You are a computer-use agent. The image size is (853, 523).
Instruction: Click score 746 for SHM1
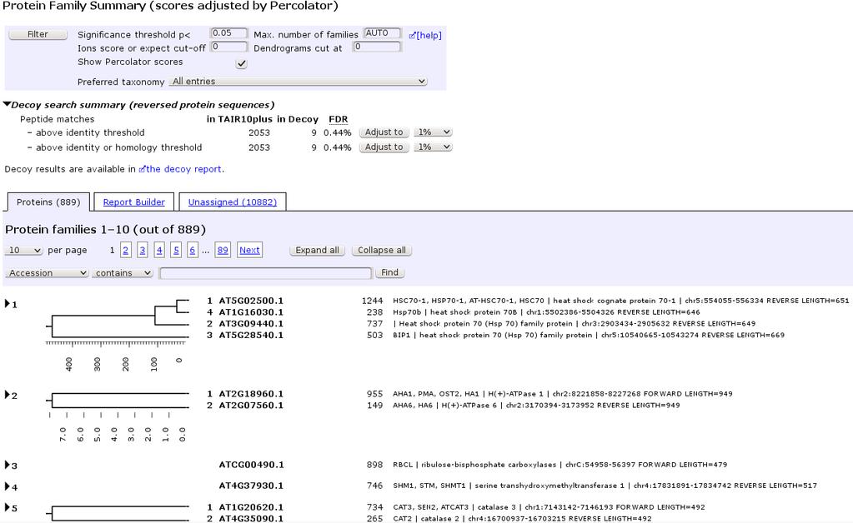(x=375, y=486)
